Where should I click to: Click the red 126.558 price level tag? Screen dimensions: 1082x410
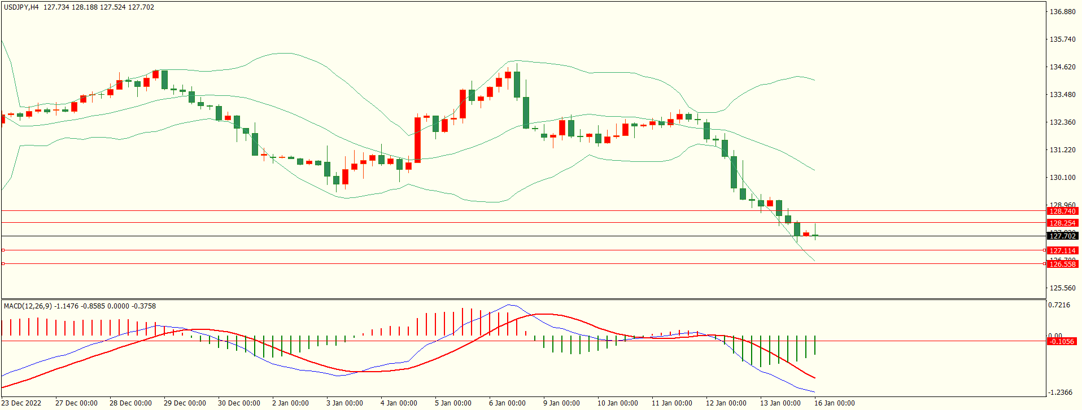[x=1062, y=264]
